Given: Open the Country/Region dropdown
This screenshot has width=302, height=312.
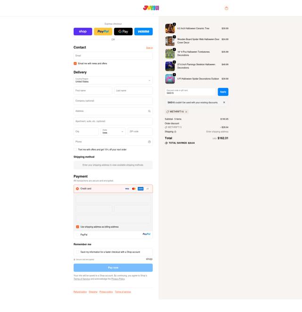Looking at the screenshot, I should pyautogui.click(x=113, y=80).
